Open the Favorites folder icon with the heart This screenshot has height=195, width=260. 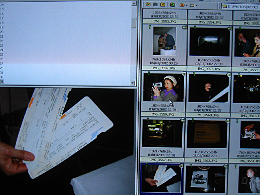pos(182,5)
